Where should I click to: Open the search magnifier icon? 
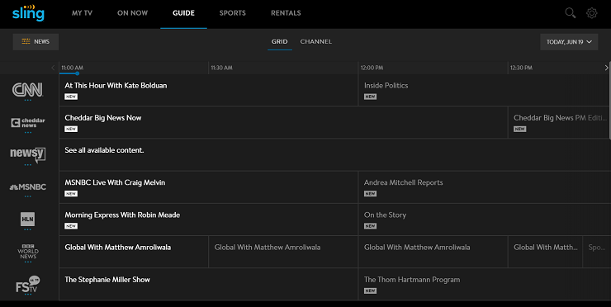(570, 13)
